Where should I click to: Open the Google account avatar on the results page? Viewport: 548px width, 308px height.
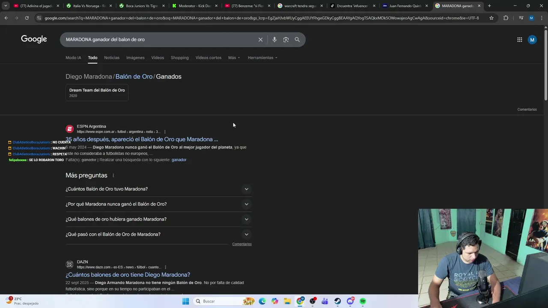point(532,40)
